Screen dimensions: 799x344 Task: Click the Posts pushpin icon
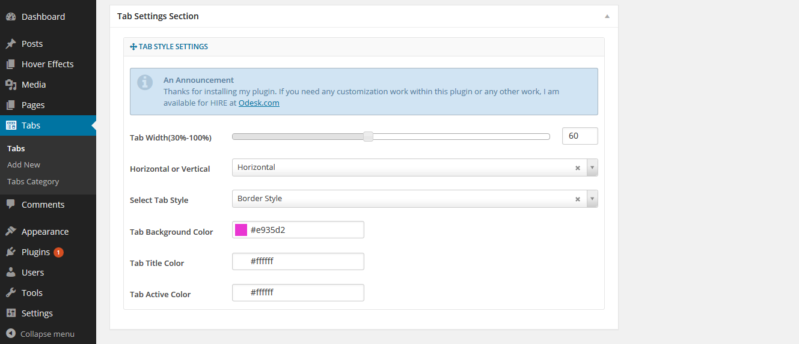tap(11, 44)
